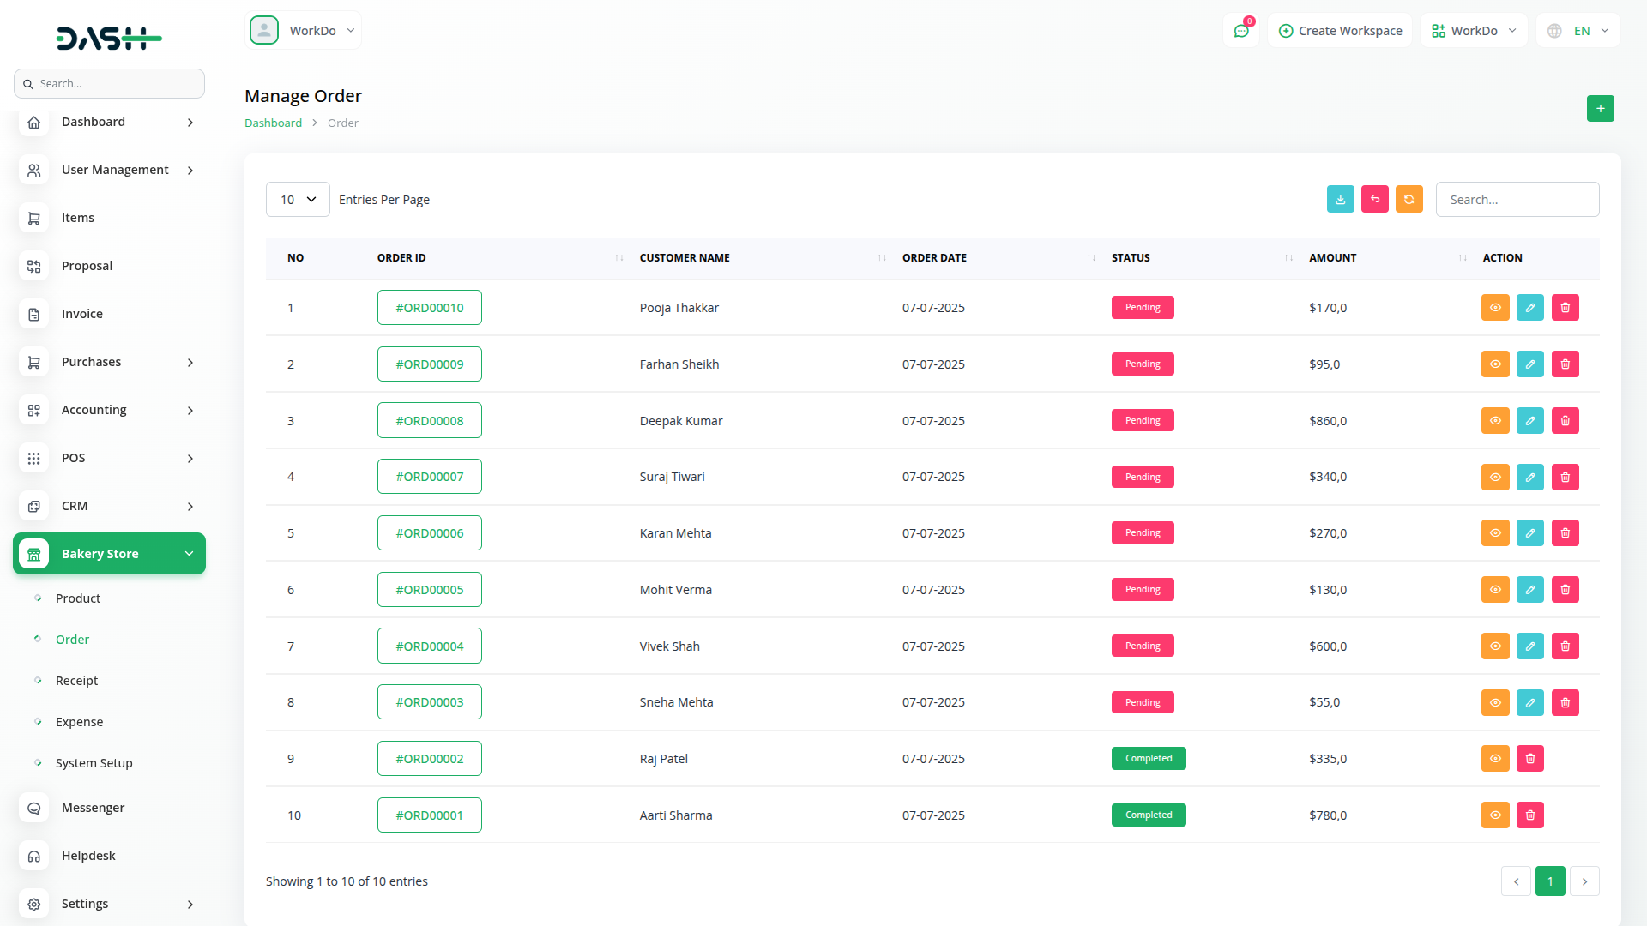Viewport: 1647px width, 926px height.
Task: View Pooja Thakkar's order with eye icon
Action: click(x=1494, y=308)
